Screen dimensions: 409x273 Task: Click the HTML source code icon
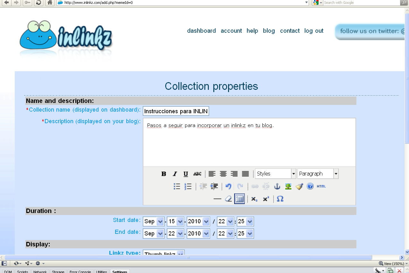pos(321,186)
